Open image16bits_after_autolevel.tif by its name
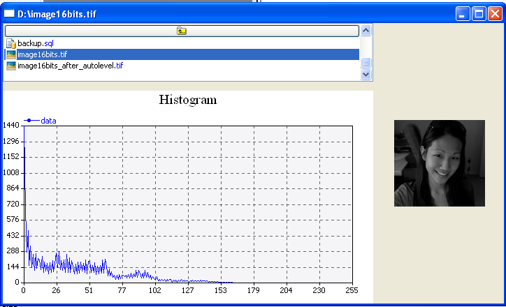This screenshot has height=307, width=506. click(70, 66)
